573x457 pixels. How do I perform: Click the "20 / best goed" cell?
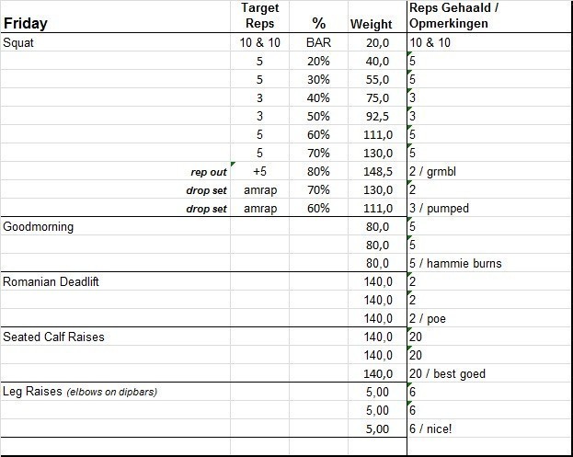tap(448, 373)
